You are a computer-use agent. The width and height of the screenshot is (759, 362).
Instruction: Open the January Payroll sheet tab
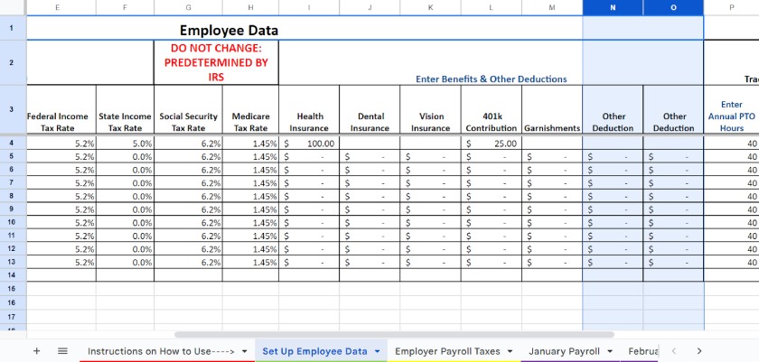click(x=564, y=351)
